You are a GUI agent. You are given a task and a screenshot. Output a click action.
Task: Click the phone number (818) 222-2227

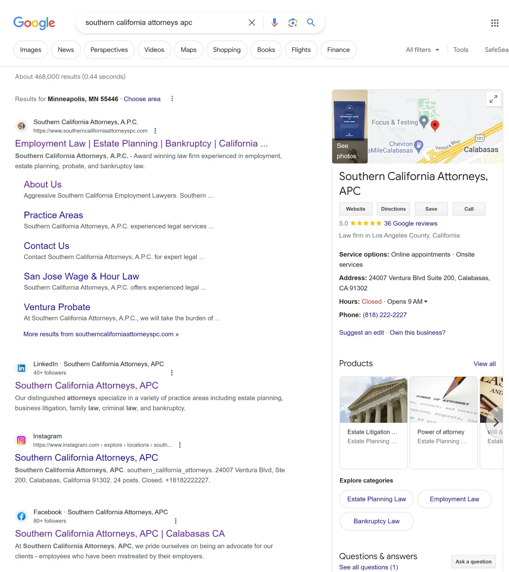tap(385, 315)
